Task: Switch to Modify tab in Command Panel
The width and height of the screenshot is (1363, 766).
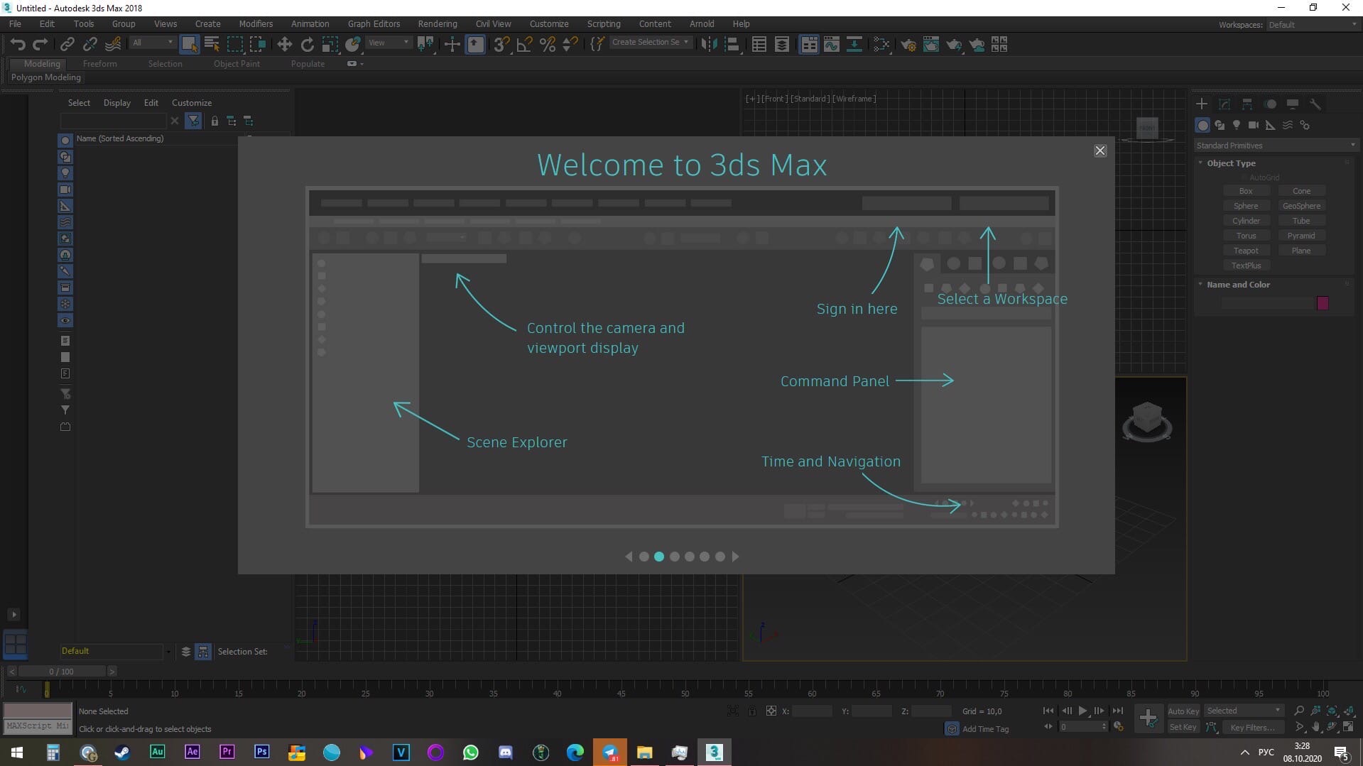Action: (x=1224, y=104)
